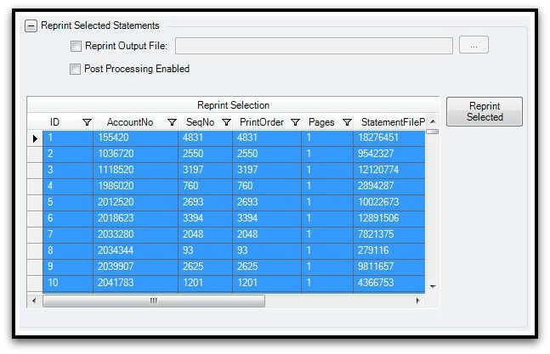The height and width of the screenshot is (354, 550).
Task: Click scroll down arrow of grid
Action: coord(433,287)
